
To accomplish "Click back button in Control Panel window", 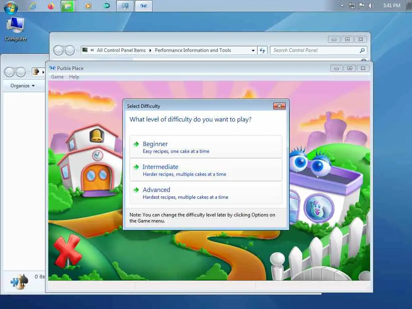I will point(59,50).
